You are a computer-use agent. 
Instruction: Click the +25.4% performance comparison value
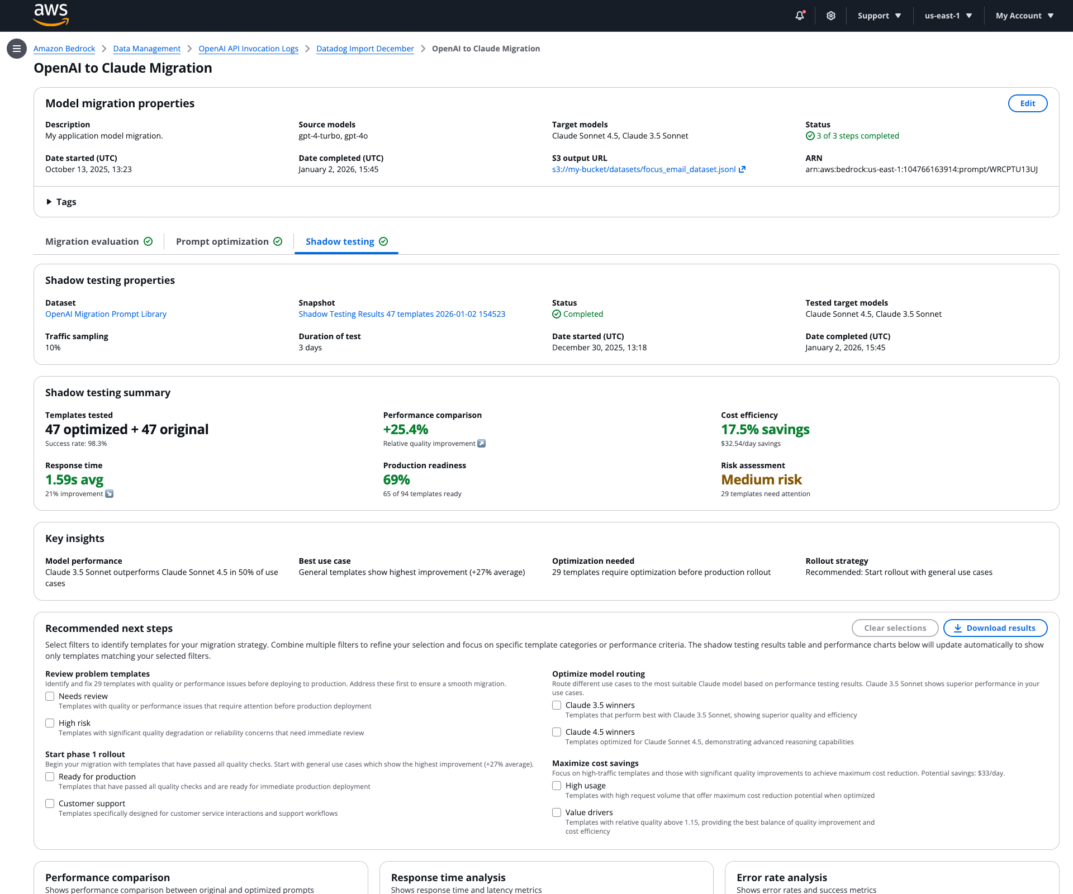coord(406,429)
